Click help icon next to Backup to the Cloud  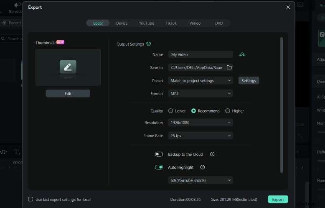212,154
